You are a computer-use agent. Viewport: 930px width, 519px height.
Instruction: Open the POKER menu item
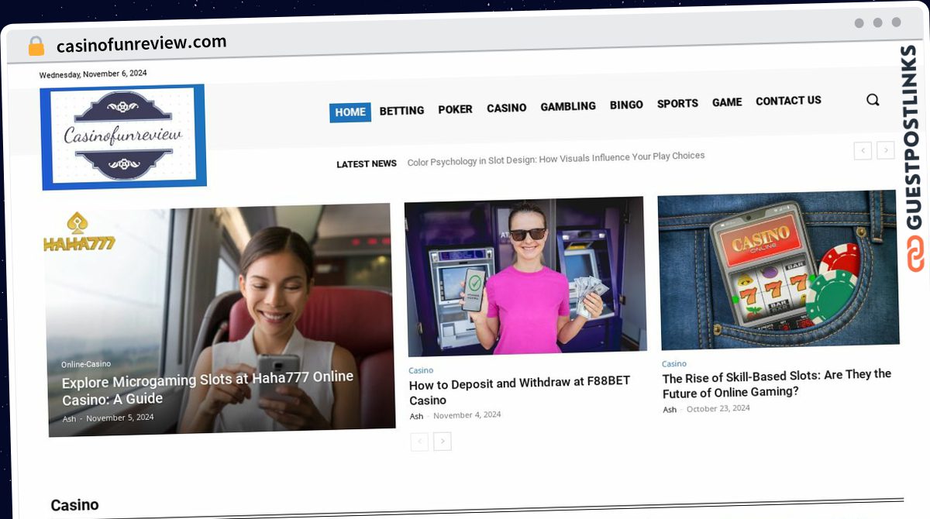click(455, 109)
